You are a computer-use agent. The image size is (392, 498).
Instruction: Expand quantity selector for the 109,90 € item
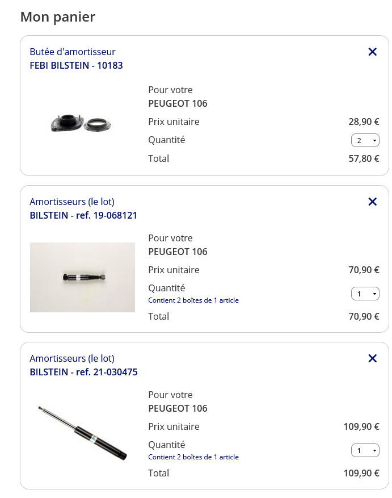point(365,450)
